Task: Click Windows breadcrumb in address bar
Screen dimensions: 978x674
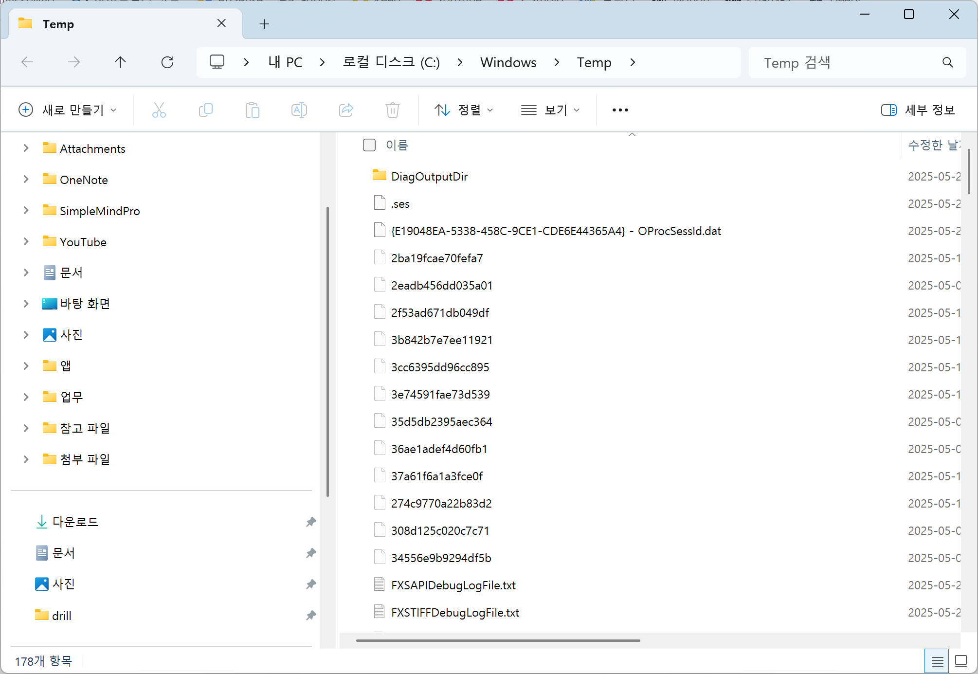Action: pos(508,62)
